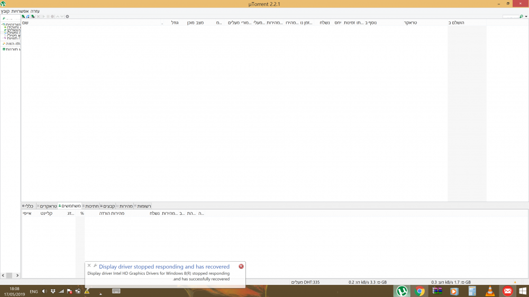
Task: Click the volume speaker icon in the system tray
Action: coord(44,291)
